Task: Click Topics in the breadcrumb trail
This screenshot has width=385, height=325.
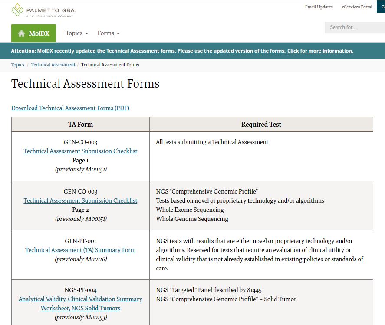Action: click(17, 65)
